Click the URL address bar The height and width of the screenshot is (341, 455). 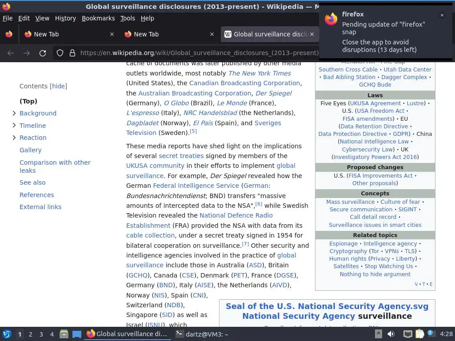point(199,53)
